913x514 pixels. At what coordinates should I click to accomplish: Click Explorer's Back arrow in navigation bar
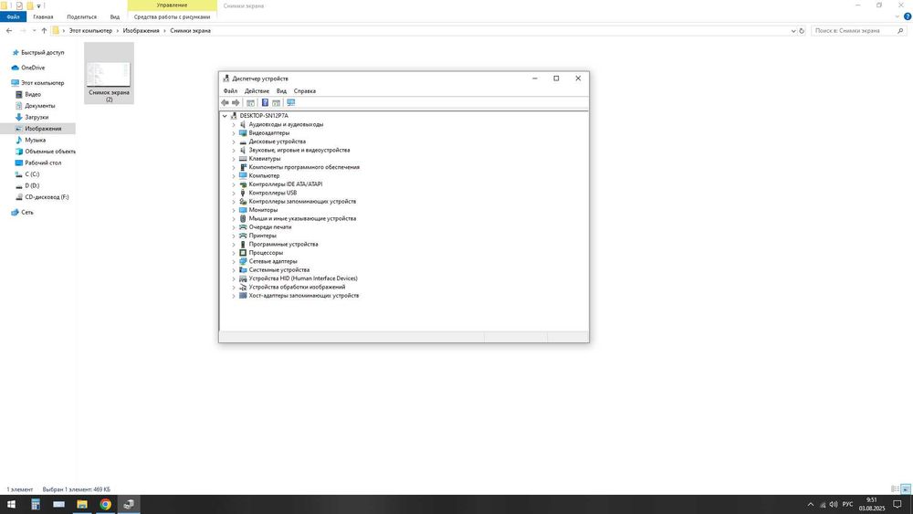point(9,31)
